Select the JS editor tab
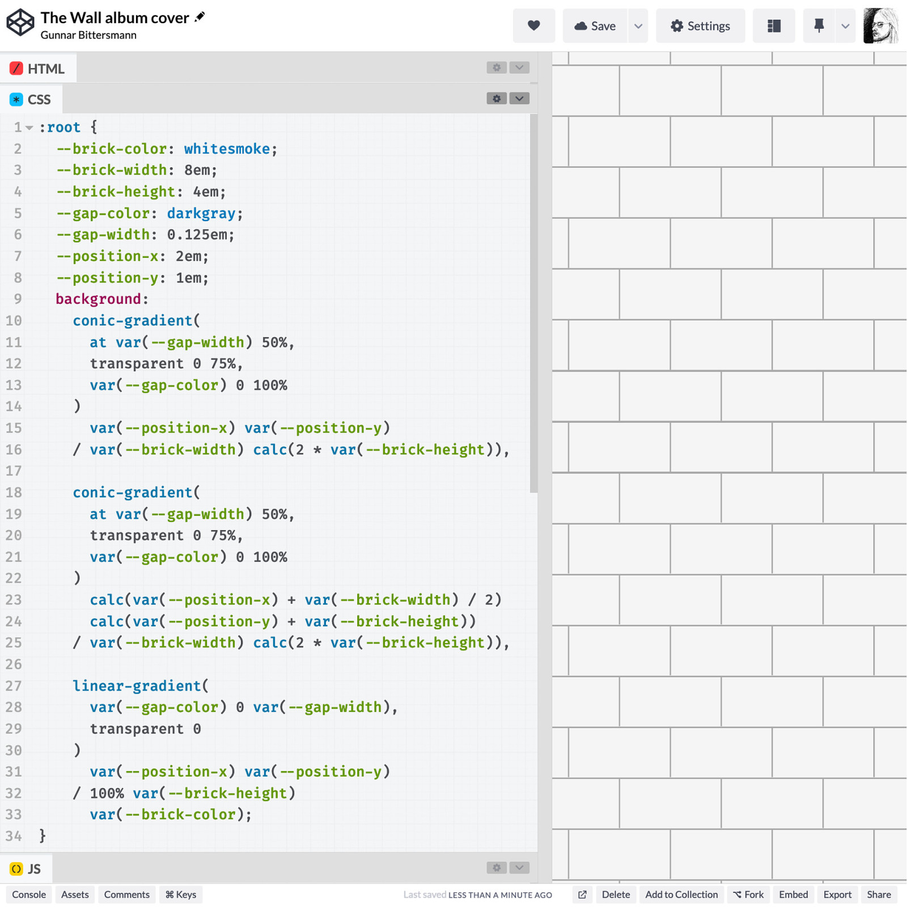The width and height of the screenshot is (907, 907). click(26, 869)
